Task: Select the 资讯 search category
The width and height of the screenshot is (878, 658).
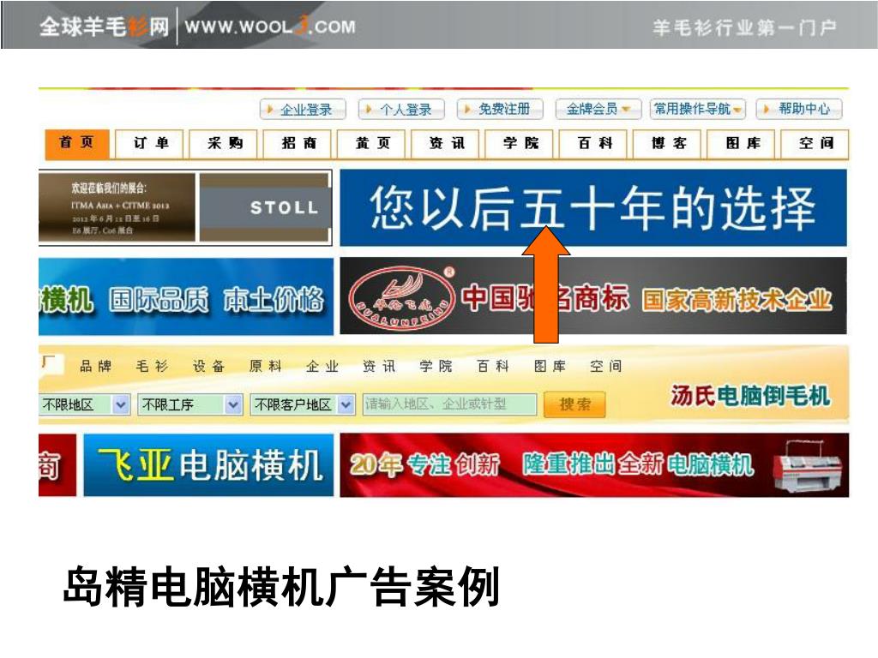Action: point(378,367)
